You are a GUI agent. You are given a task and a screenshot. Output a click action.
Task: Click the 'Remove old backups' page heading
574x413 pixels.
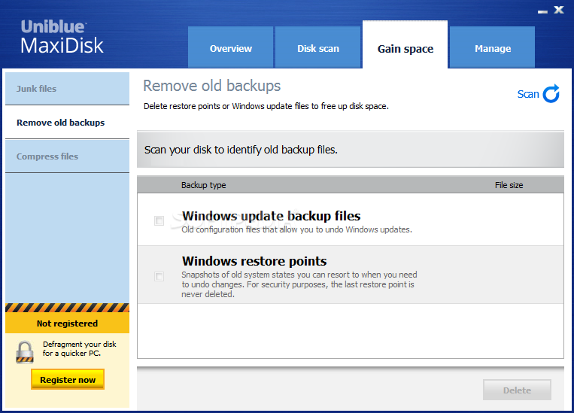pyautogui.click(x=212, y=86)
